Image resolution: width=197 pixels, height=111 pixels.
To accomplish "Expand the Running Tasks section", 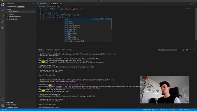I will pos(21,108).
